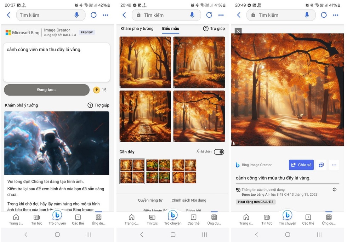Click the PREVIEW badge next to Image Creator
The width and height of the screenshot is (347, 242).
coord(87,32)
